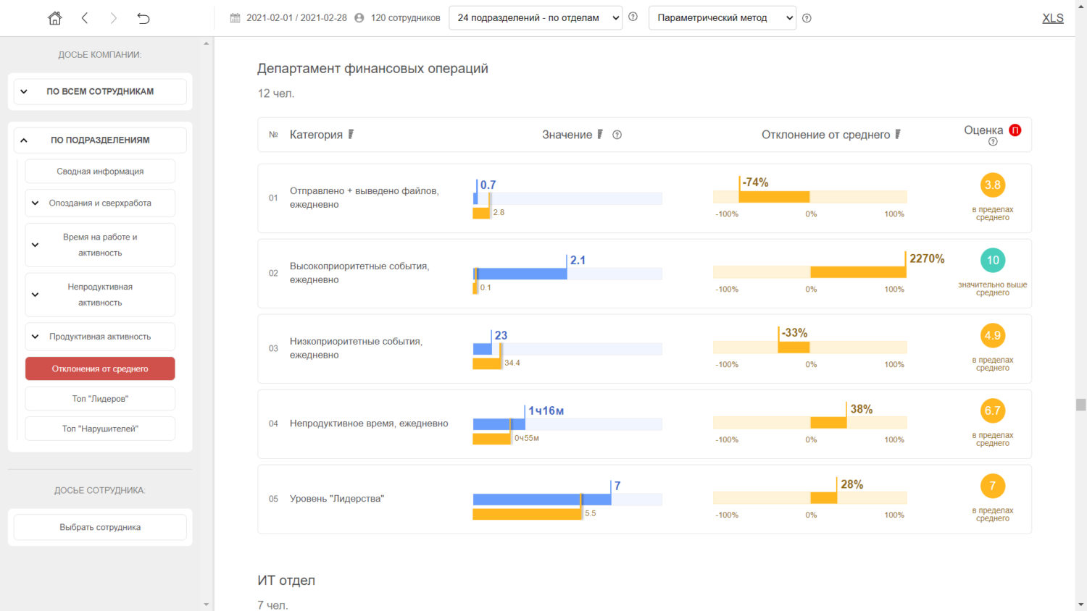Viewport: 1087px width, 611px height.
Task: Select Топ "Лидеров" menu item
Action: [x=100, y=399]
